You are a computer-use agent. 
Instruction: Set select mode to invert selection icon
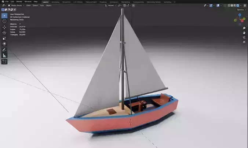point(12,10)
